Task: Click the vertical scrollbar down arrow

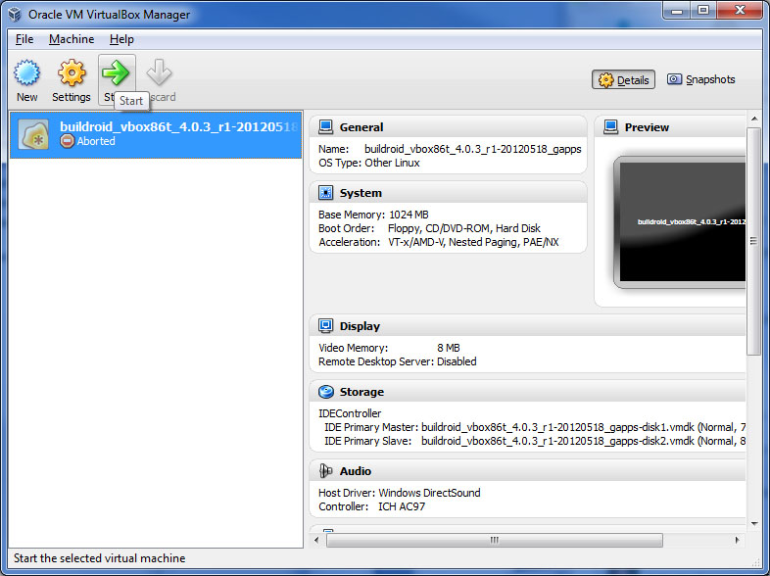Action: coord(754,524)
